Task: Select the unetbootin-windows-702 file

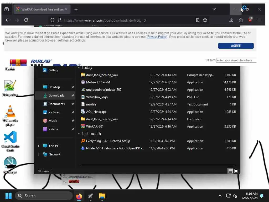Action: coord(158,90)
